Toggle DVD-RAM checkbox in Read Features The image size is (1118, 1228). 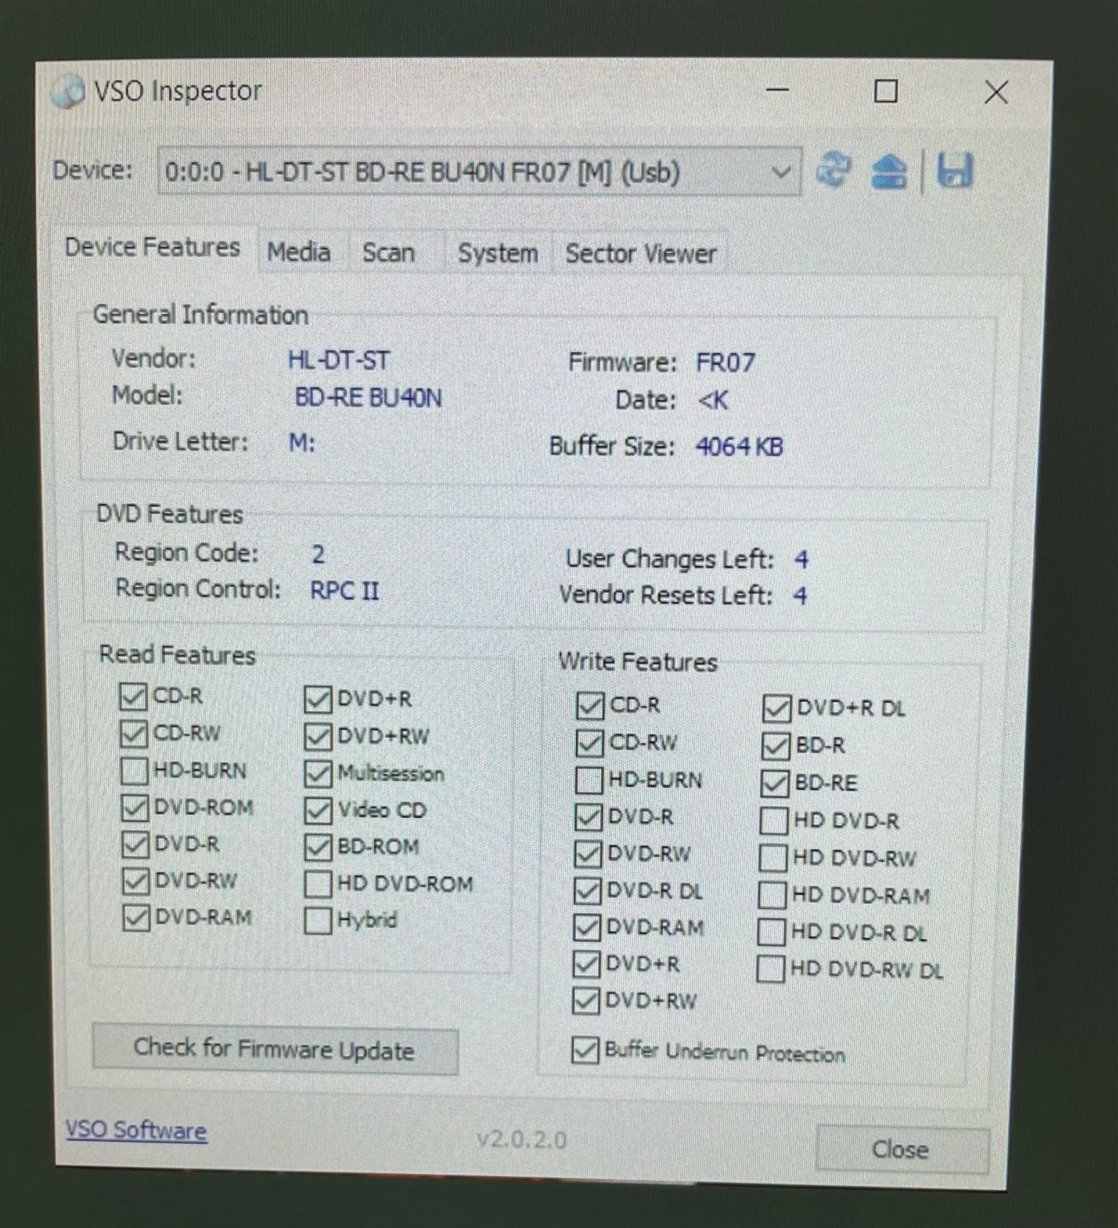tap(136, 918)
